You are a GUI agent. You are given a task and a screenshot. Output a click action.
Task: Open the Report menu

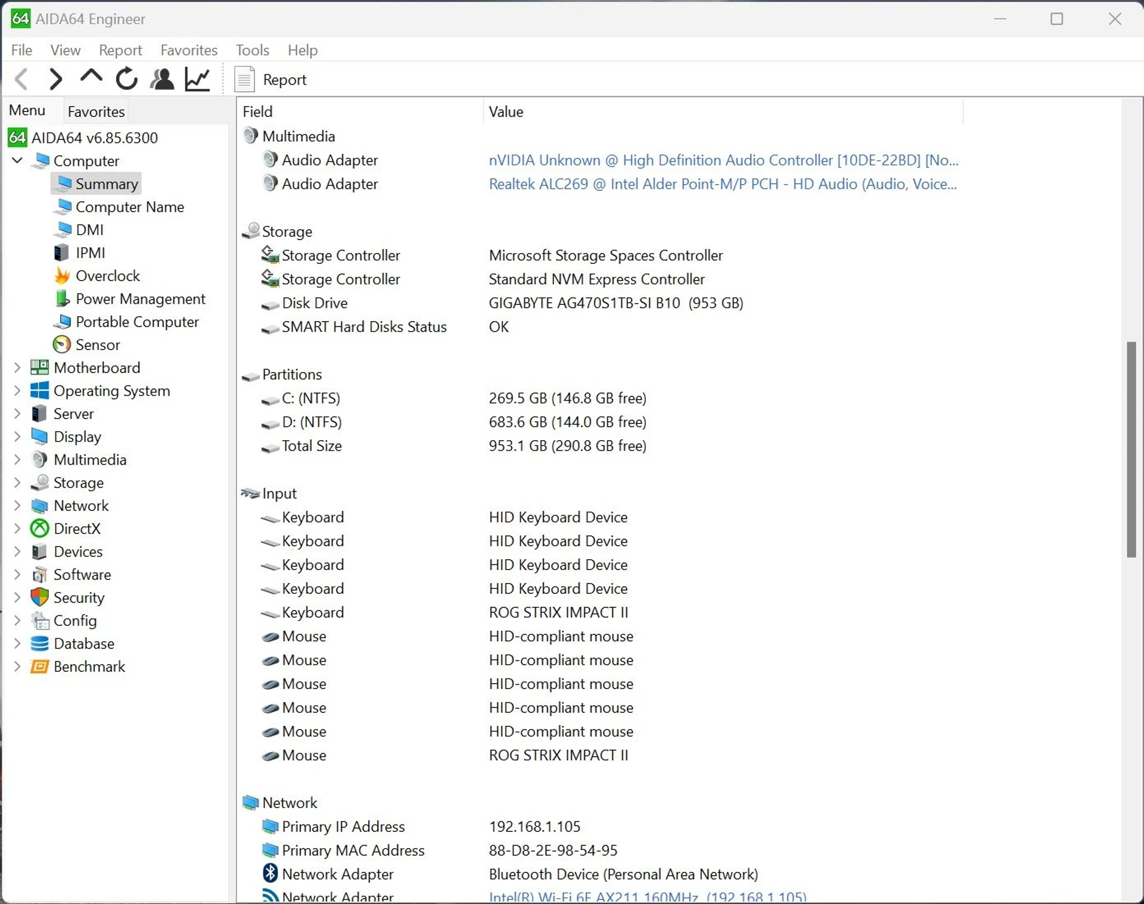[x=120, y=50]
